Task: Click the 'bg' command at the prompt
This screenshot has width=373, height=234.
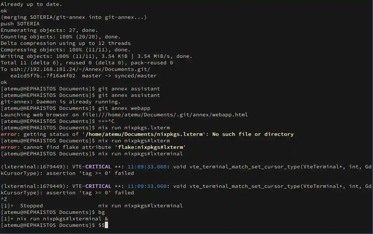Action: click(102, 212)
